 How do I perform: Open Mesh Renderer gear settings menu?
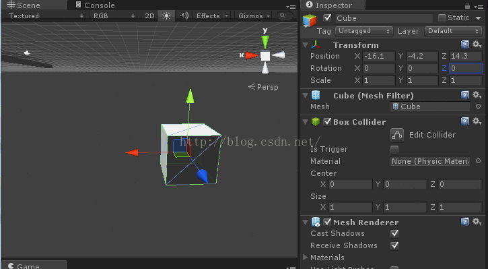477,222
